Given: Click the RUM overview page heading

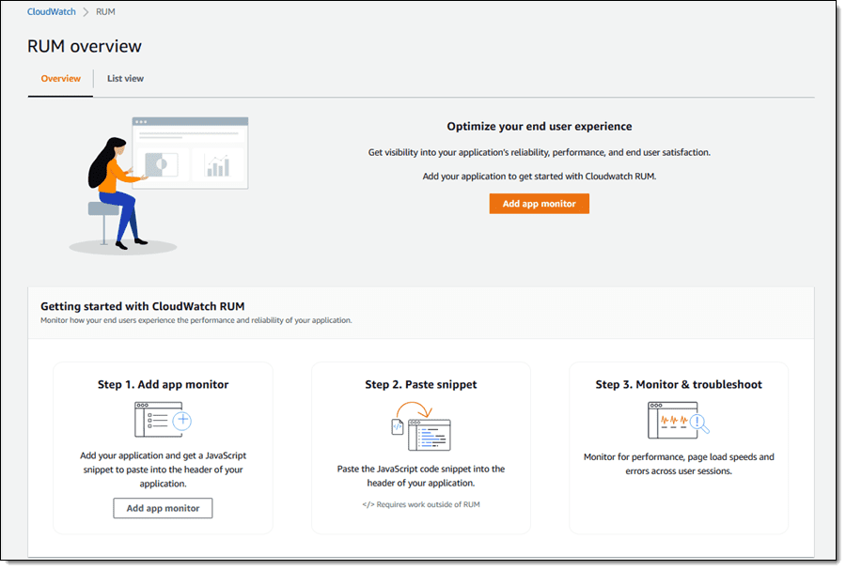Looking at the screenshot, I should (85, 46).
